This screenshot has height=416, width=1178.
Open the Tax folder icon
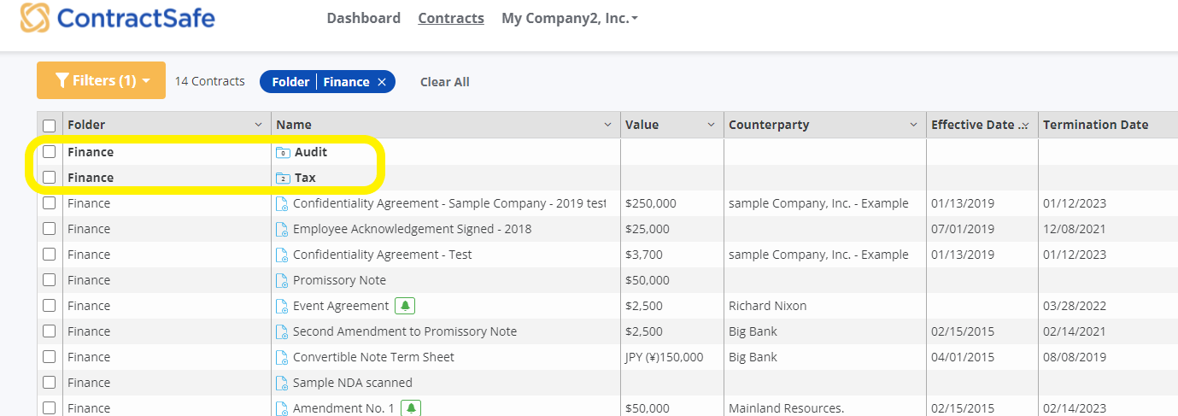[x=283, y=179]
